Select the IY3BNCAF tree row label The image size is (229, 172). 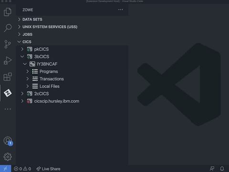click(x=47, y=64)
